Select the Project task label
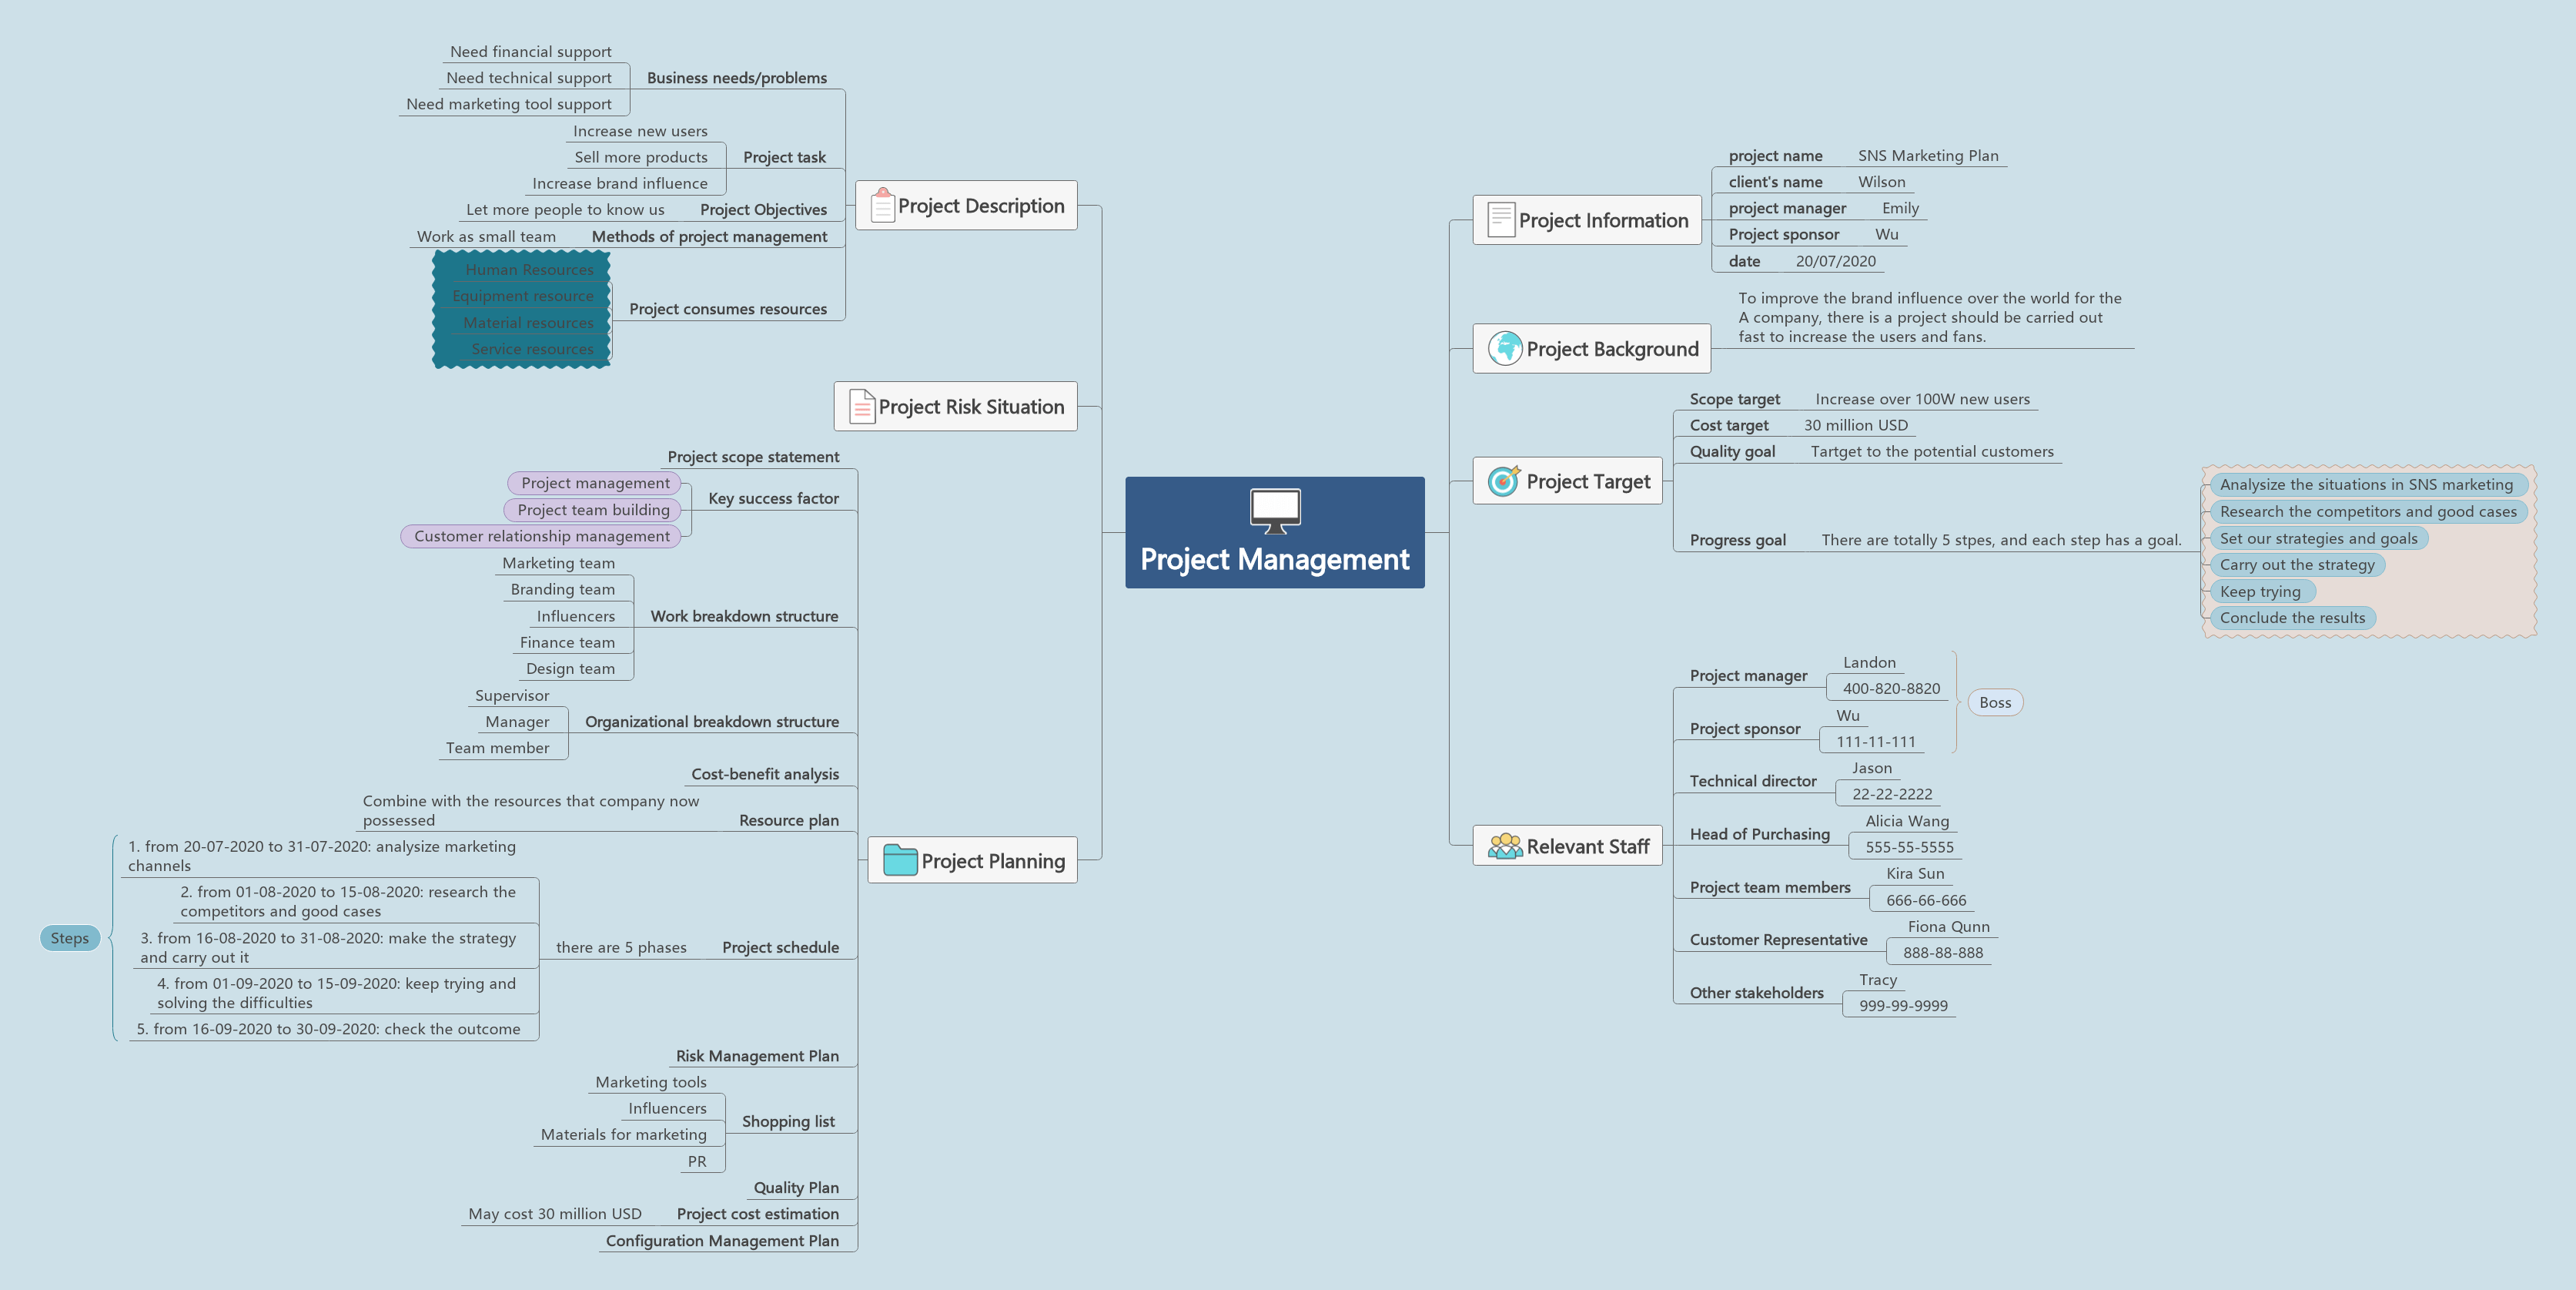 tap(788, 156)
